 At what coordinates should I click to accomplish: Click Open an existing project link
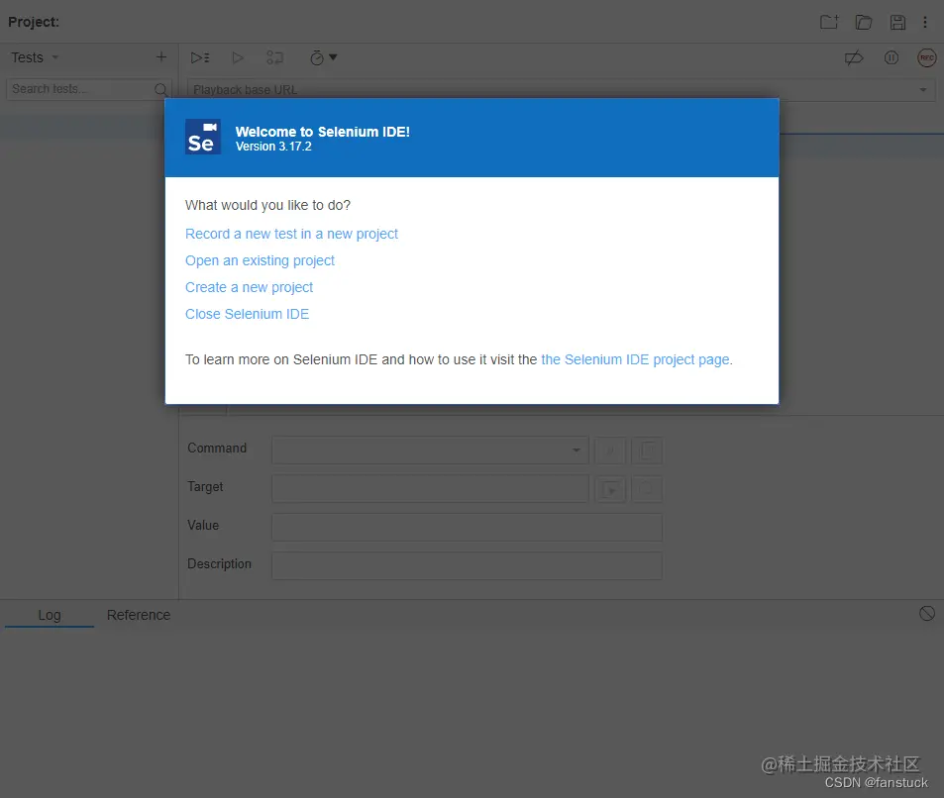(260, 260)
